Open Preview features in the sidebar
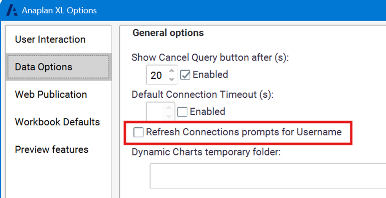This screenshot has height=198, width=386. click(51, 149)
